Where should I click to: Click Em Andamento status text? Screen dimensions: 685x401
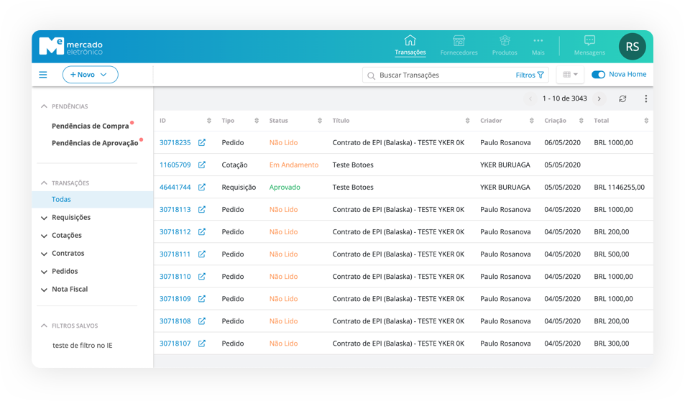click(x=294, y=165)
